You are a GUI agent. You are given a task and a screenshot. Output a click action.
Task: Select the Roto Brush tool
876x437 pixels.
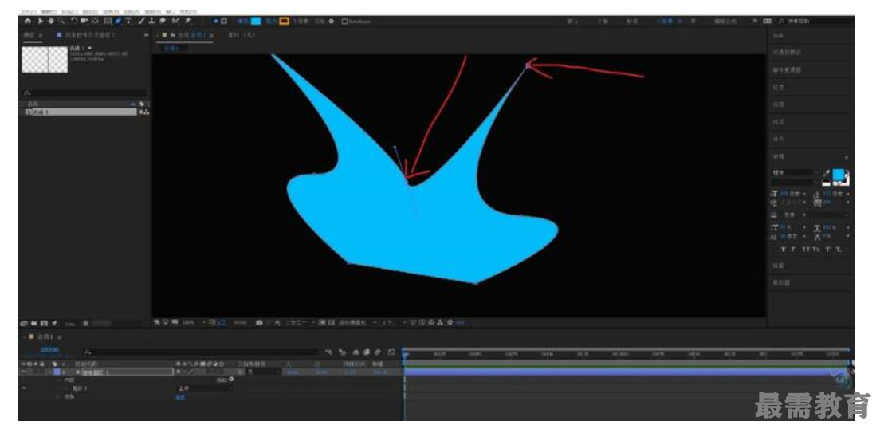click(x=175, y=22)
